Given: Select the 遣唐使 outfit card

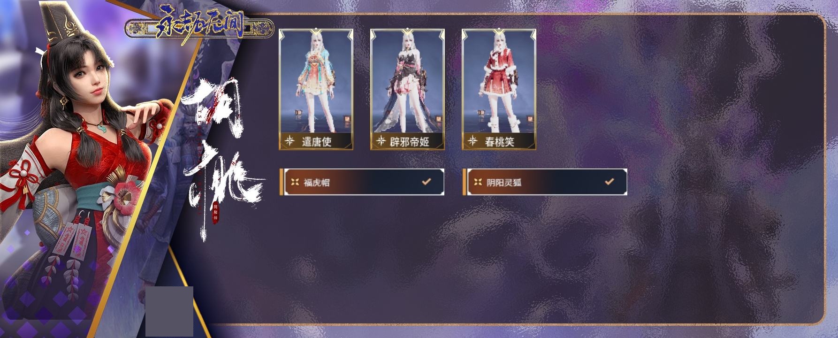Looking at the screenshot, I should pyautogui.click(x=316, y=90).
